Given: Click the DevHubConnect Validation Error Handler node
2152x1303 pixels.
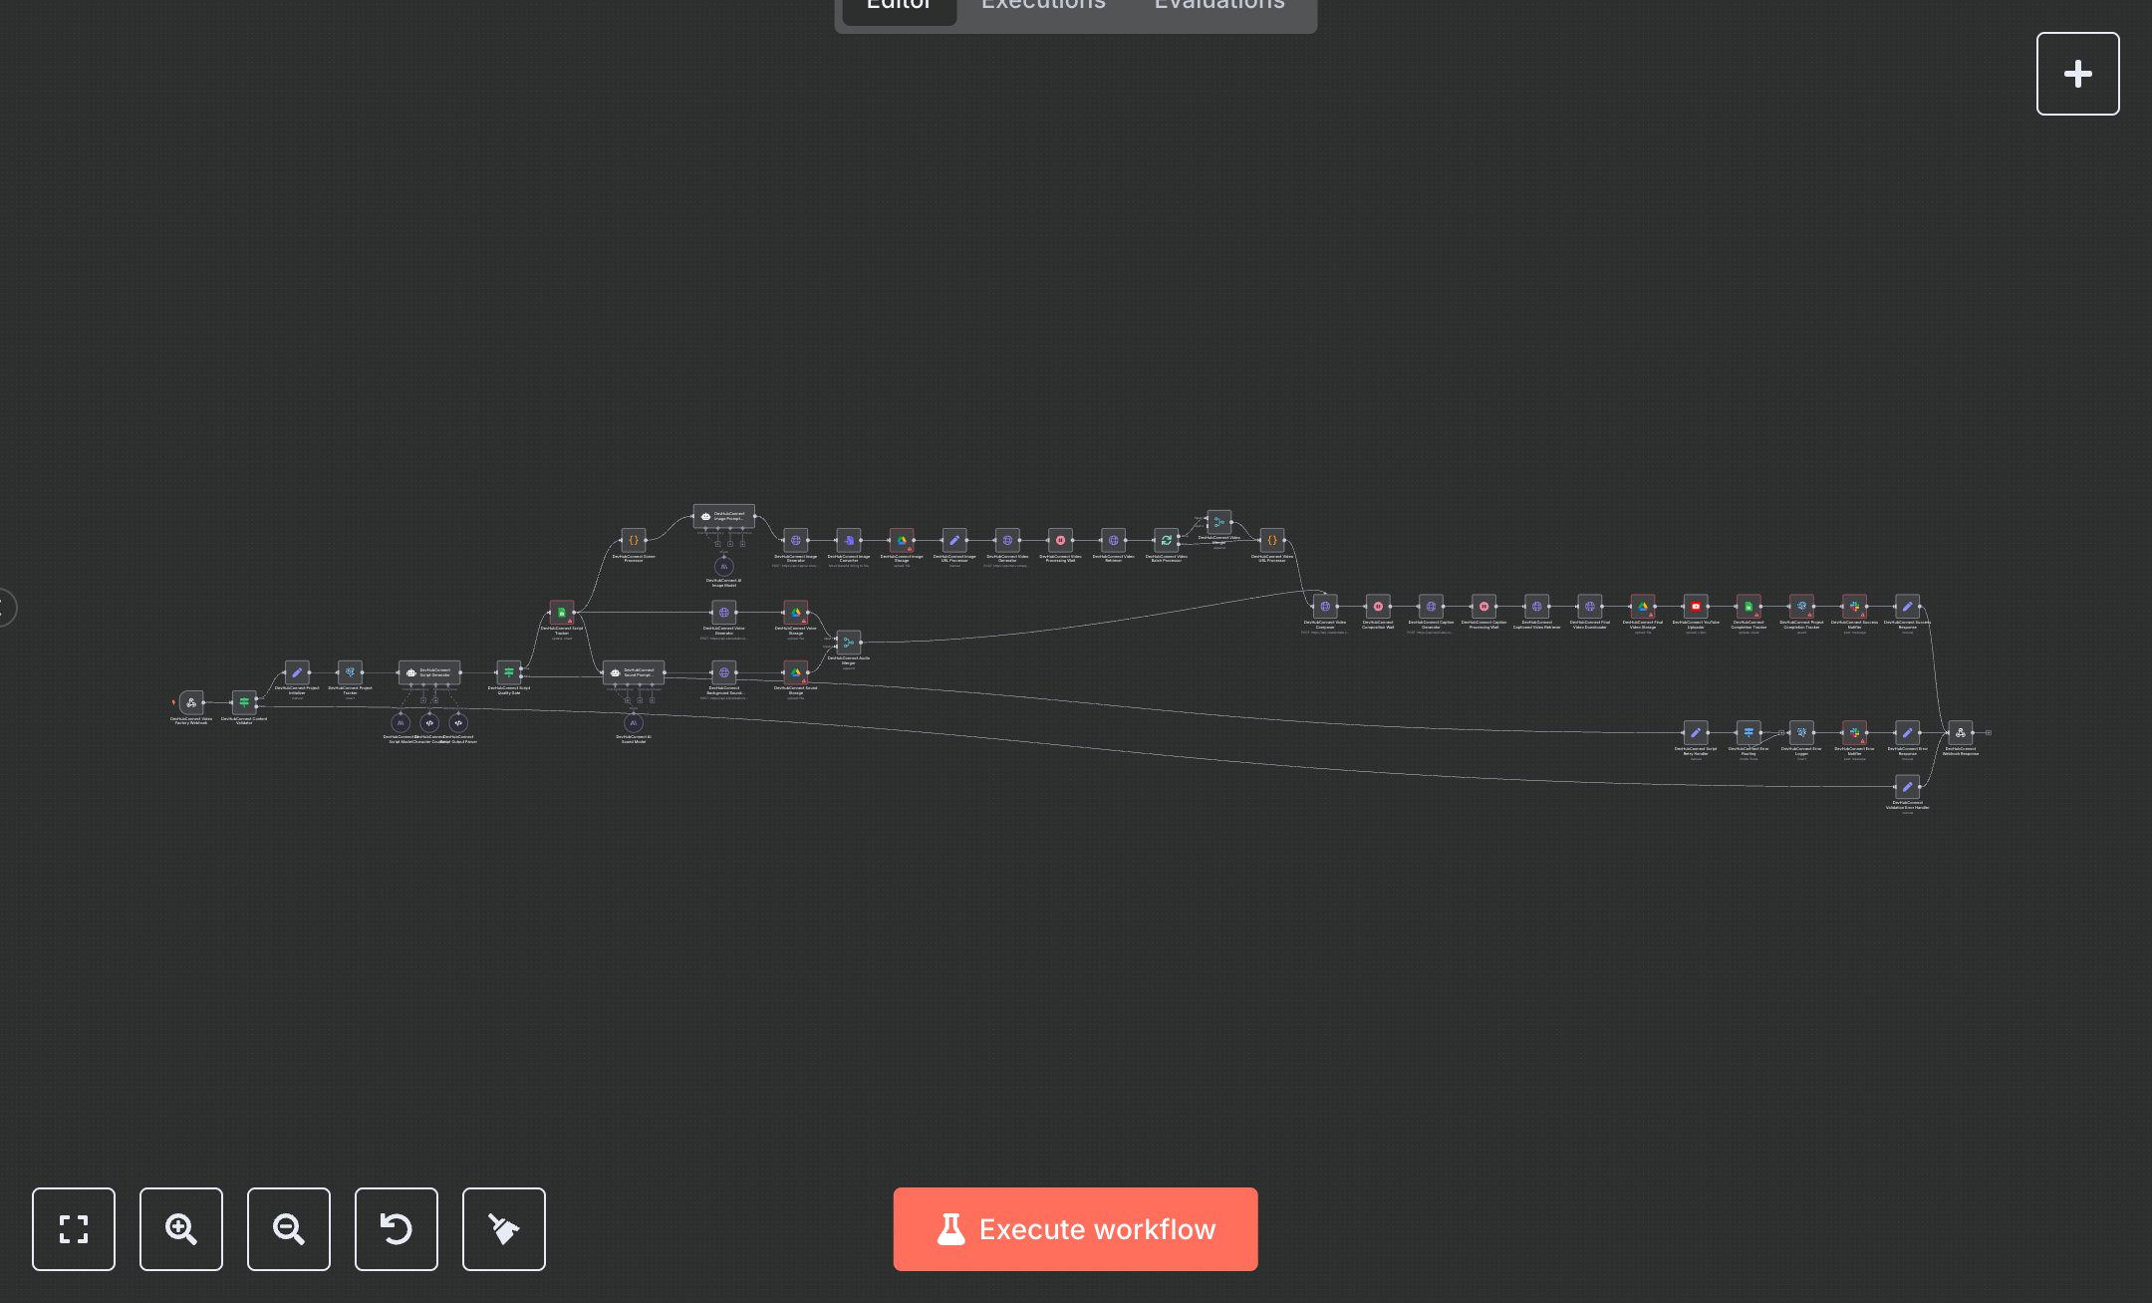Looking at the screenshot, I should pos(1908,787).
